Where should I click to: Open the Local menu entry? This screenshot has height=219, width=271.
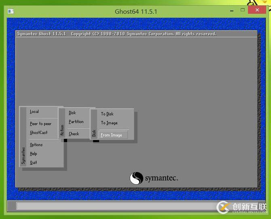34,112
